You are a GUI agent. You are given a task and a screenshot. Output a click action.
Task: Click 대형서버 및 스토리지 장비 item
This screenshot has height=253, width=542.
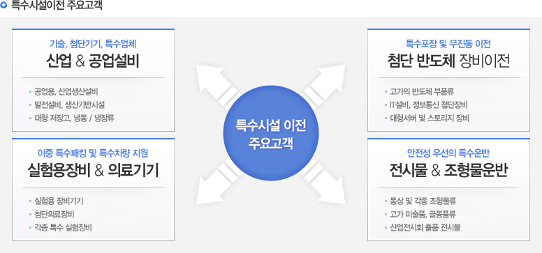430,118
